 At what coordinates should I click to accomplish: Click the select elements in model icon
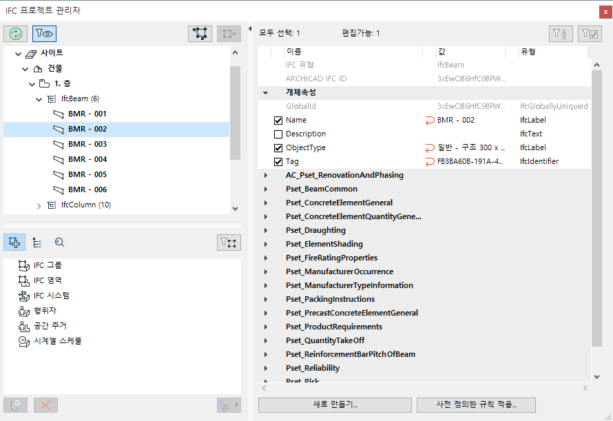pos(200,34)
